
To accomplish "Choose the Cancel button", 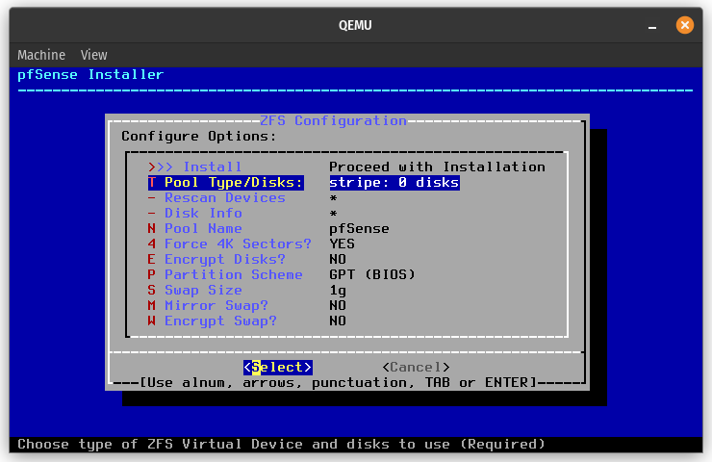I will pos(416,367).
